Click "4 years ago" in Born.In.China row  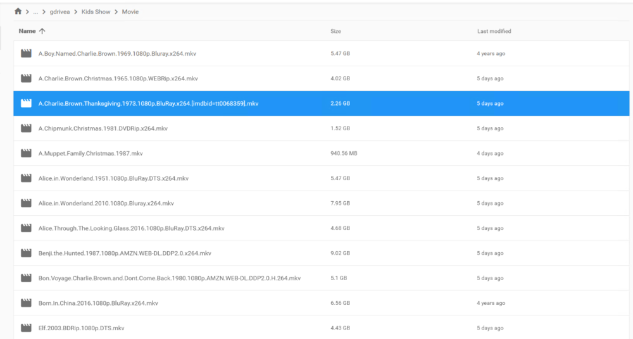(x=491, y=303)
